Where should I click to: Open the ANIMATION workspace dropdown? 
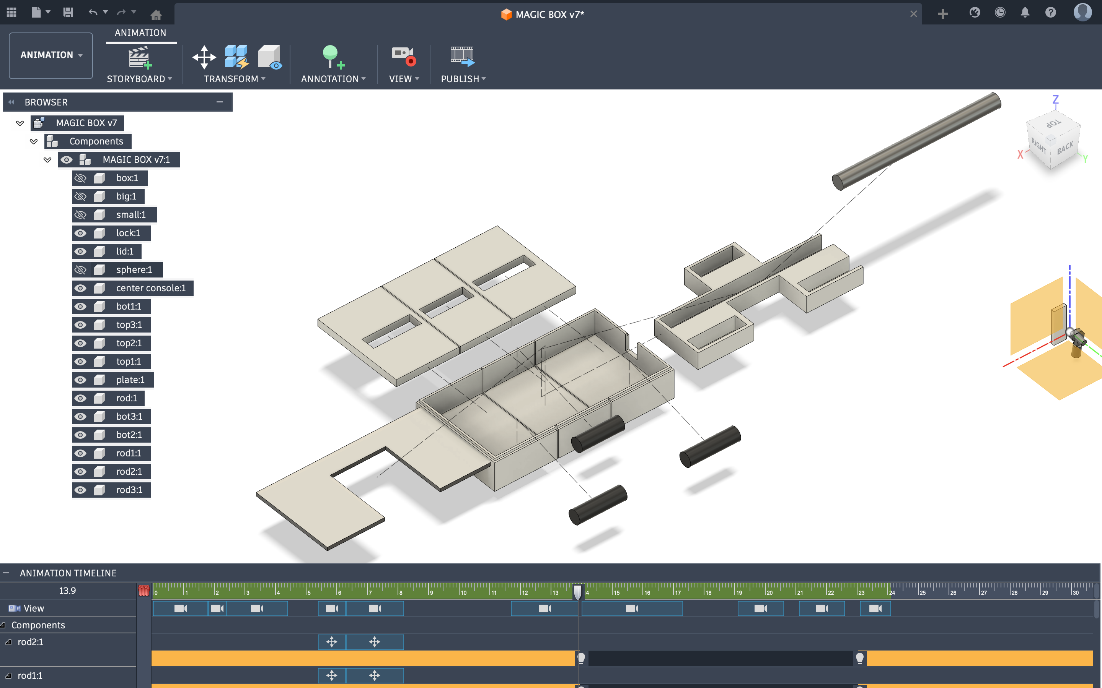[x=51, y=55]
